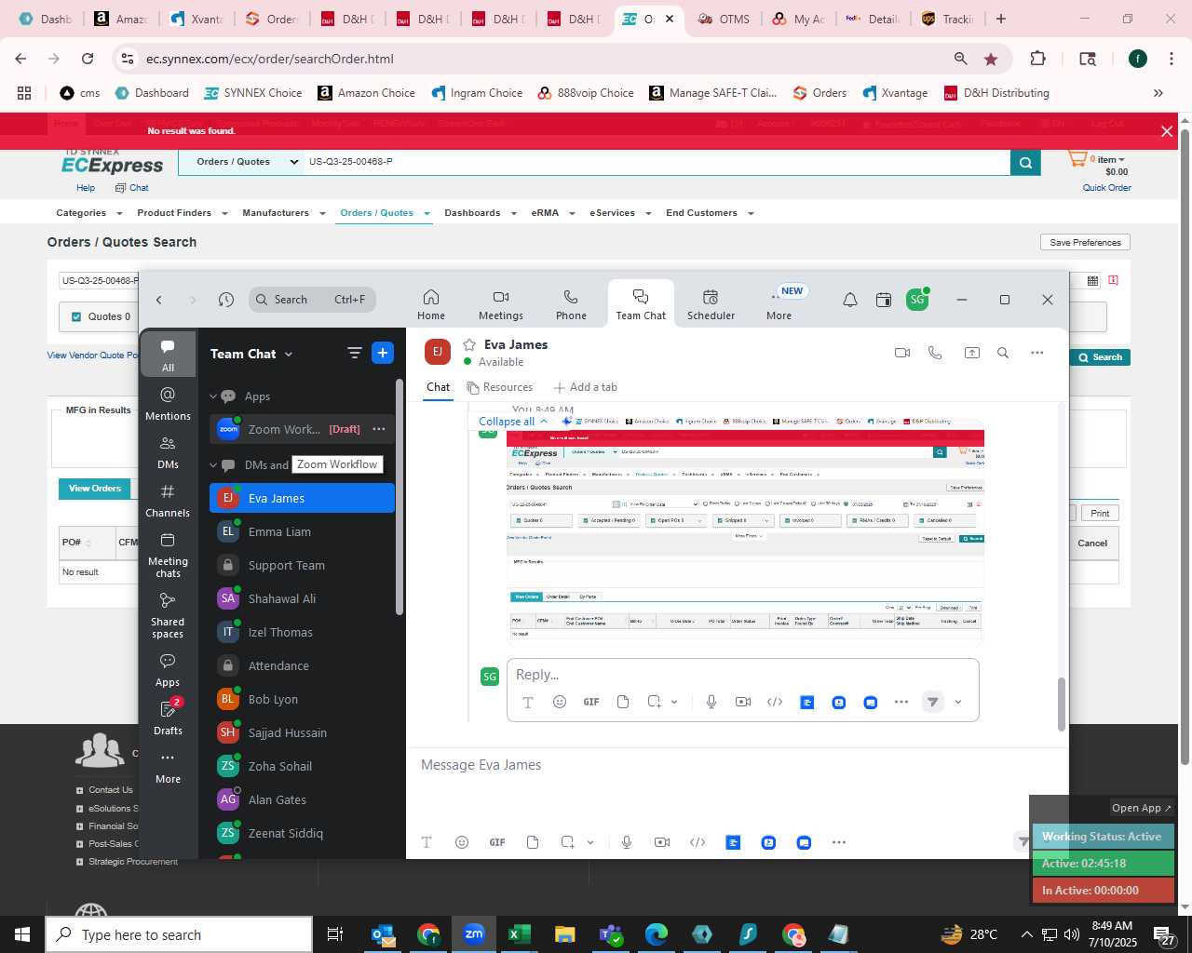This screenshot has height=953, width=1192.
Task: Collapse all thread replies
Action: click(513, 422)
